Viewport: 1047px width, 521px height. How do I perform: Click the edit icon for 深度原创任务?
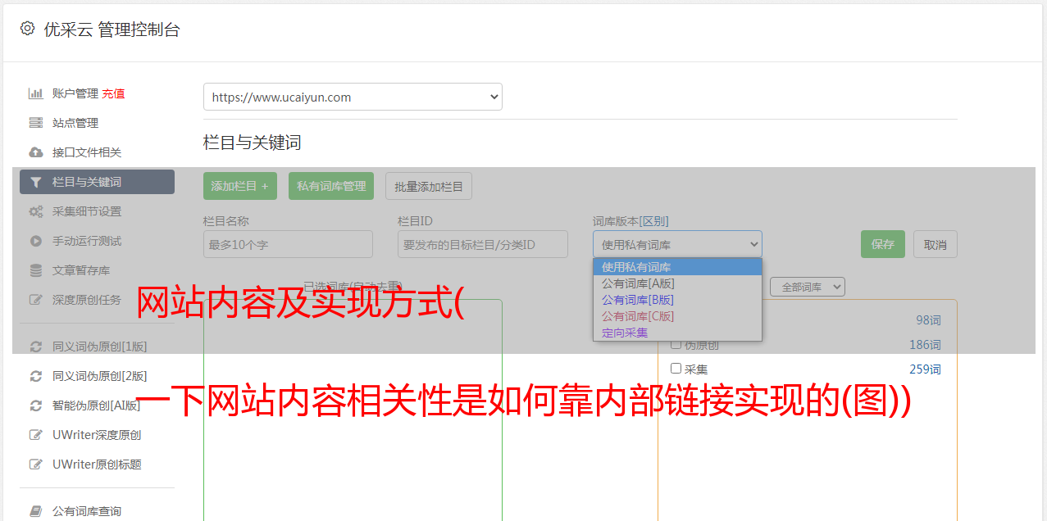36,300
